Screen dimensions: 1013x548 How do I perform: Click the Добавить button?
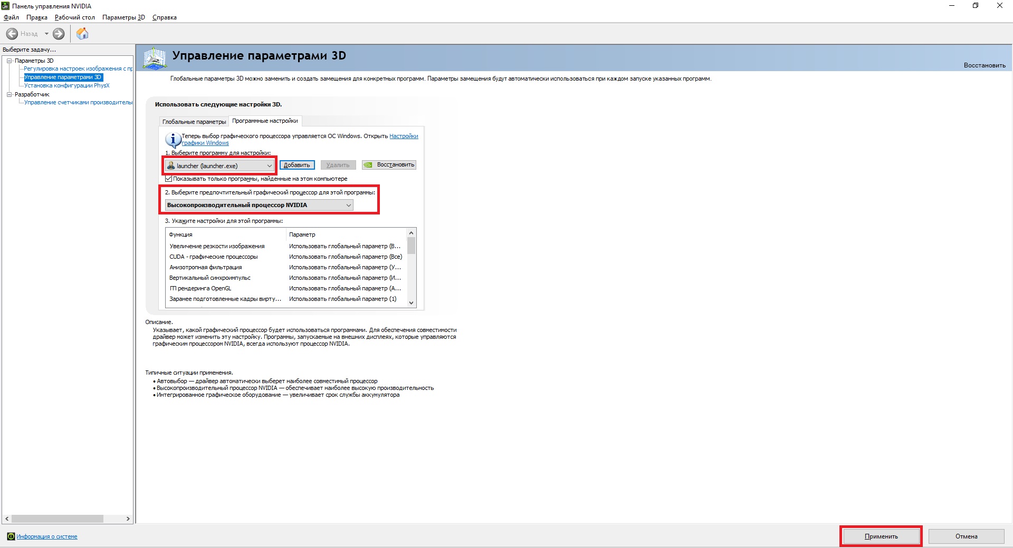[297, 165]
